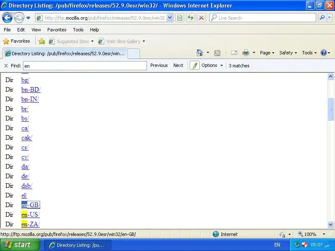The width and height of the screenshot is (335, 251).
Task: Open the el/ directory link
Action: click(x=24, y=195)
